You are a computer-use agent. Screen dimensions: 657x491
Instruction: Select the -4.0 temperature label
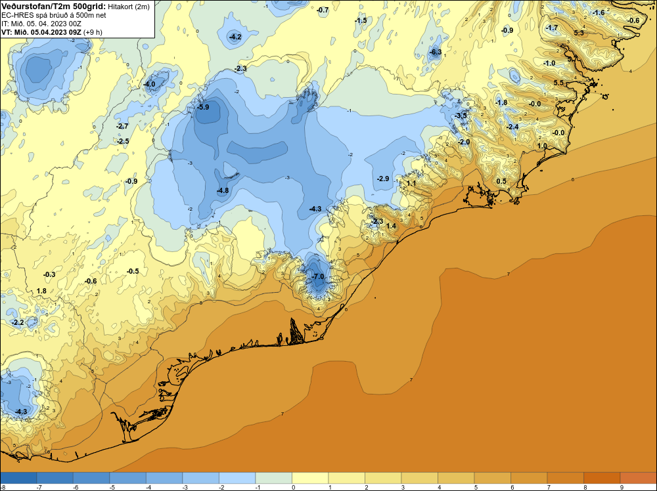tap(149, 84)
